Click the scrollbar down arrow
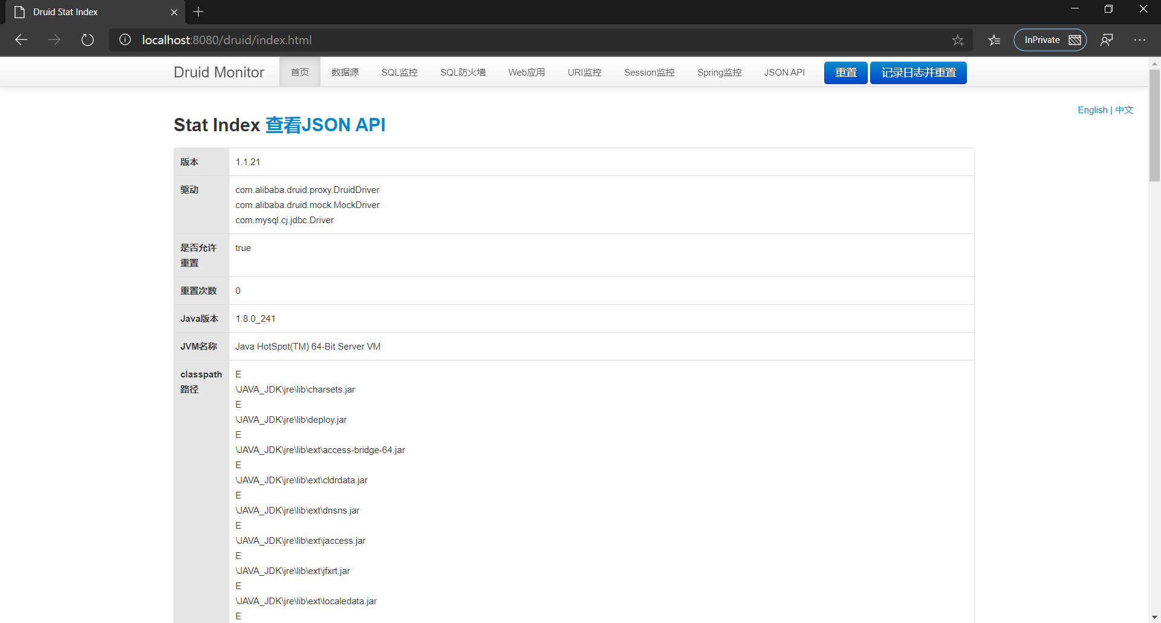The height and width of the screenshot is (623, 1161). tap(1154, 617)
